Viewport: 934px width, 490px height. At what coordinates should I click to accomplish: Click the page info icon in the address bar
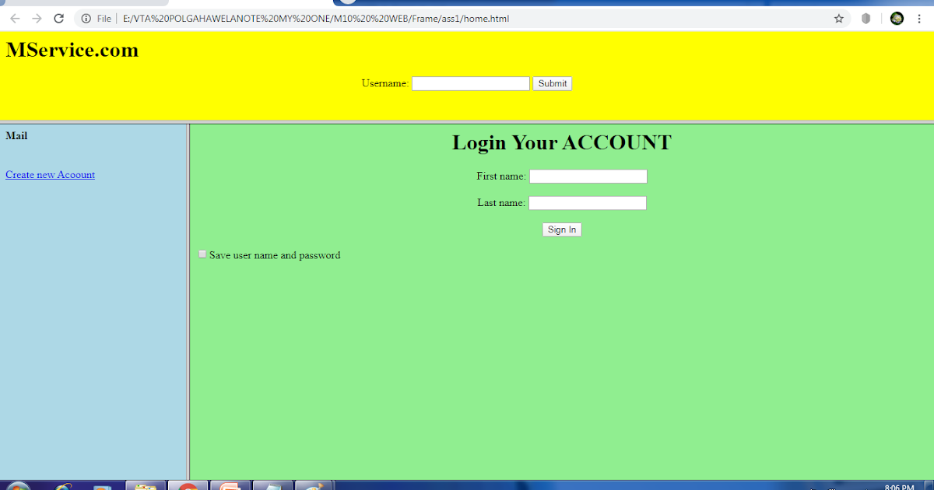tap(85, 18)
